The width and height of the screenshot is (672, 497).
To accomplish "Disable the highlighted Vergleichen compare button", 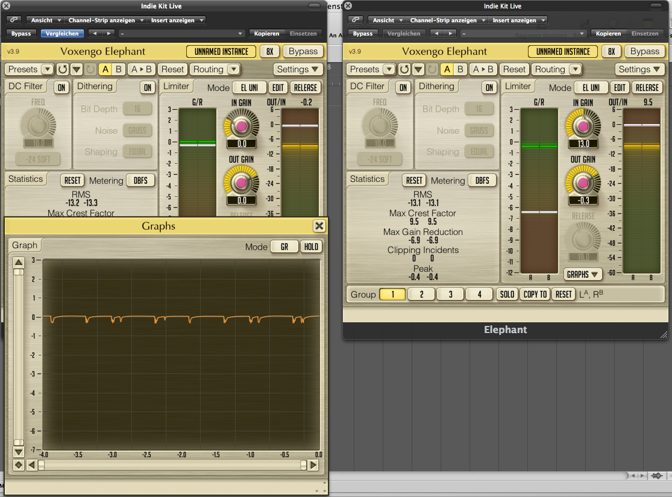I will point(62,33).
